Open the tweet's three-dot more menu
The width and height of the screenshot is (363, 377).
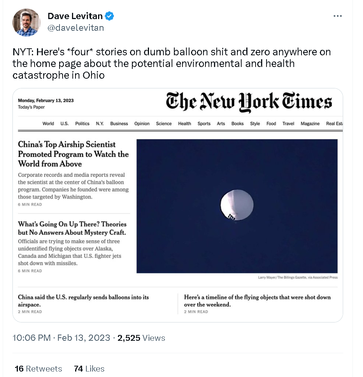[338, 16]
